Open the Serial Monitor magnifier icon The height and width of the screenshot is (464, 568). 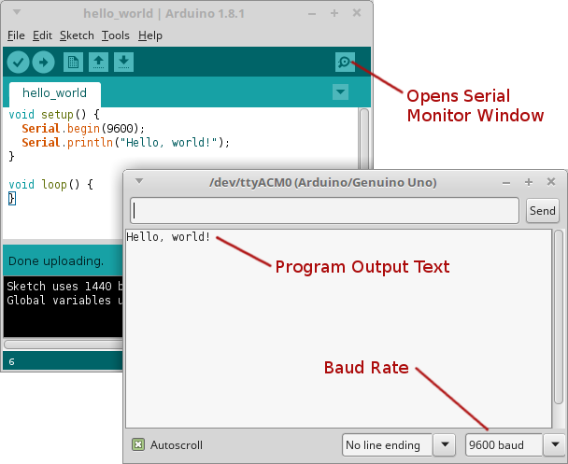click(345, 63)
